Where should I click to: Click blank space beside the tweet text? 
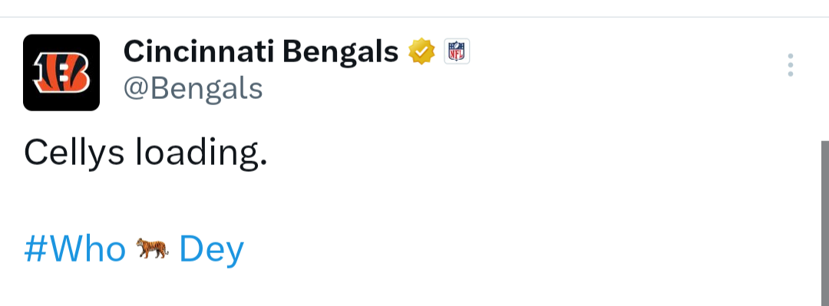529,154
